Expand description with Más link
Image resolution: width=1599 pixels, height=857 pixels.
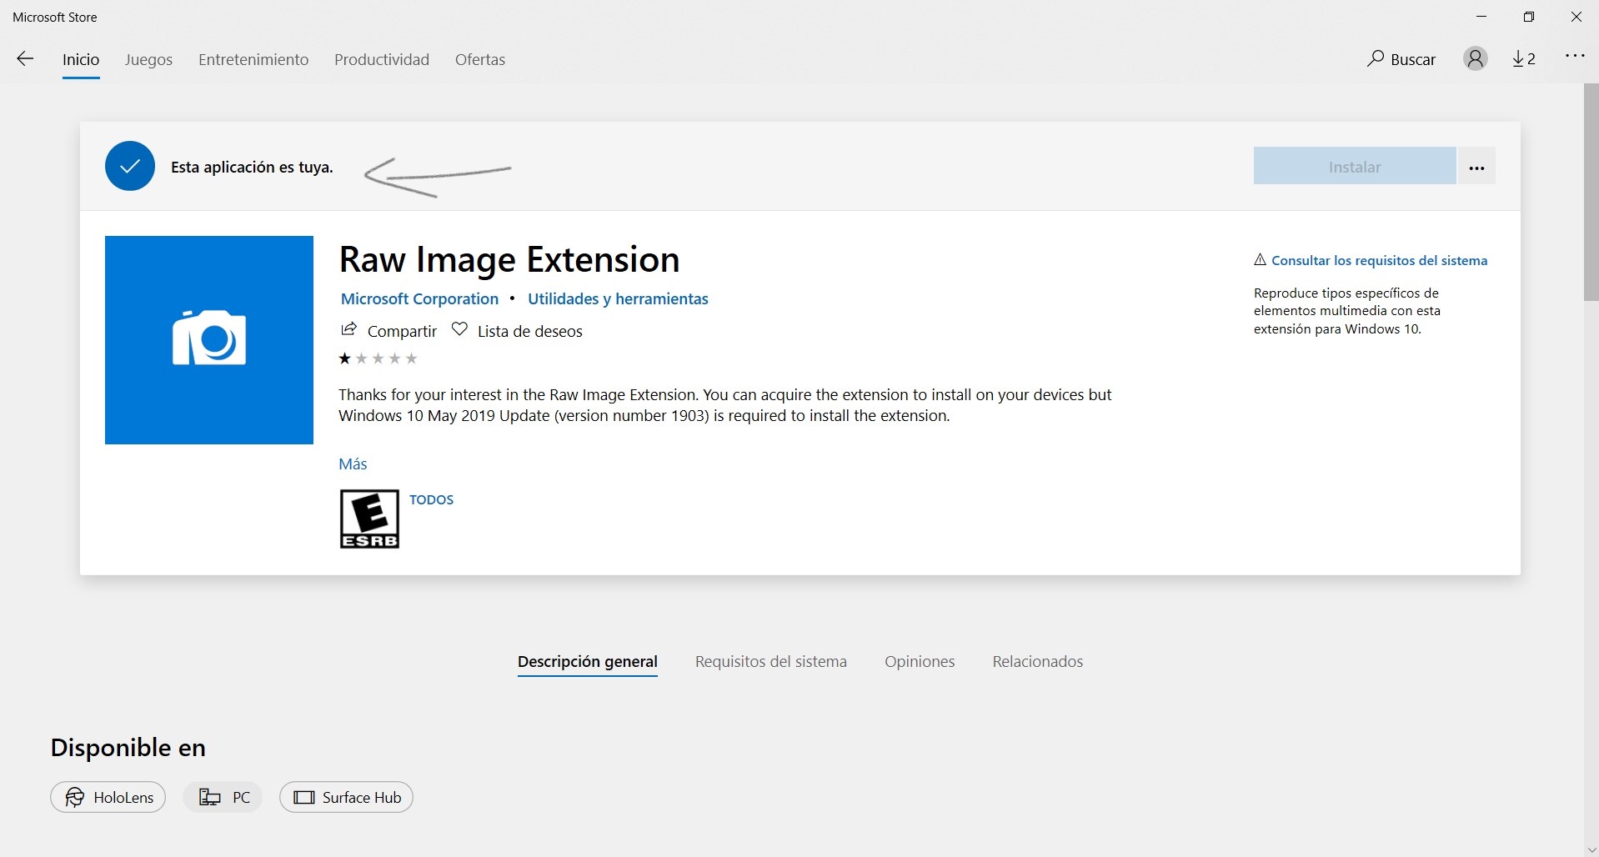tap(353, 464)
